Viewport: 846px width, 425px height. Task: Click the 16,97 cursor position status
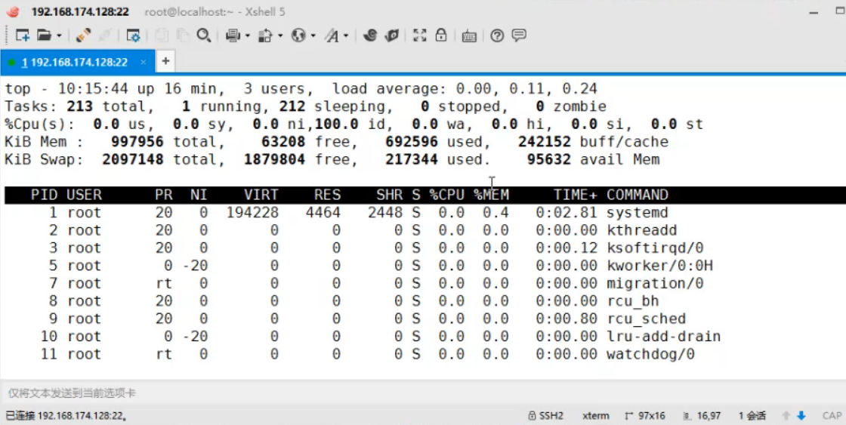click(x=702, y=416)
